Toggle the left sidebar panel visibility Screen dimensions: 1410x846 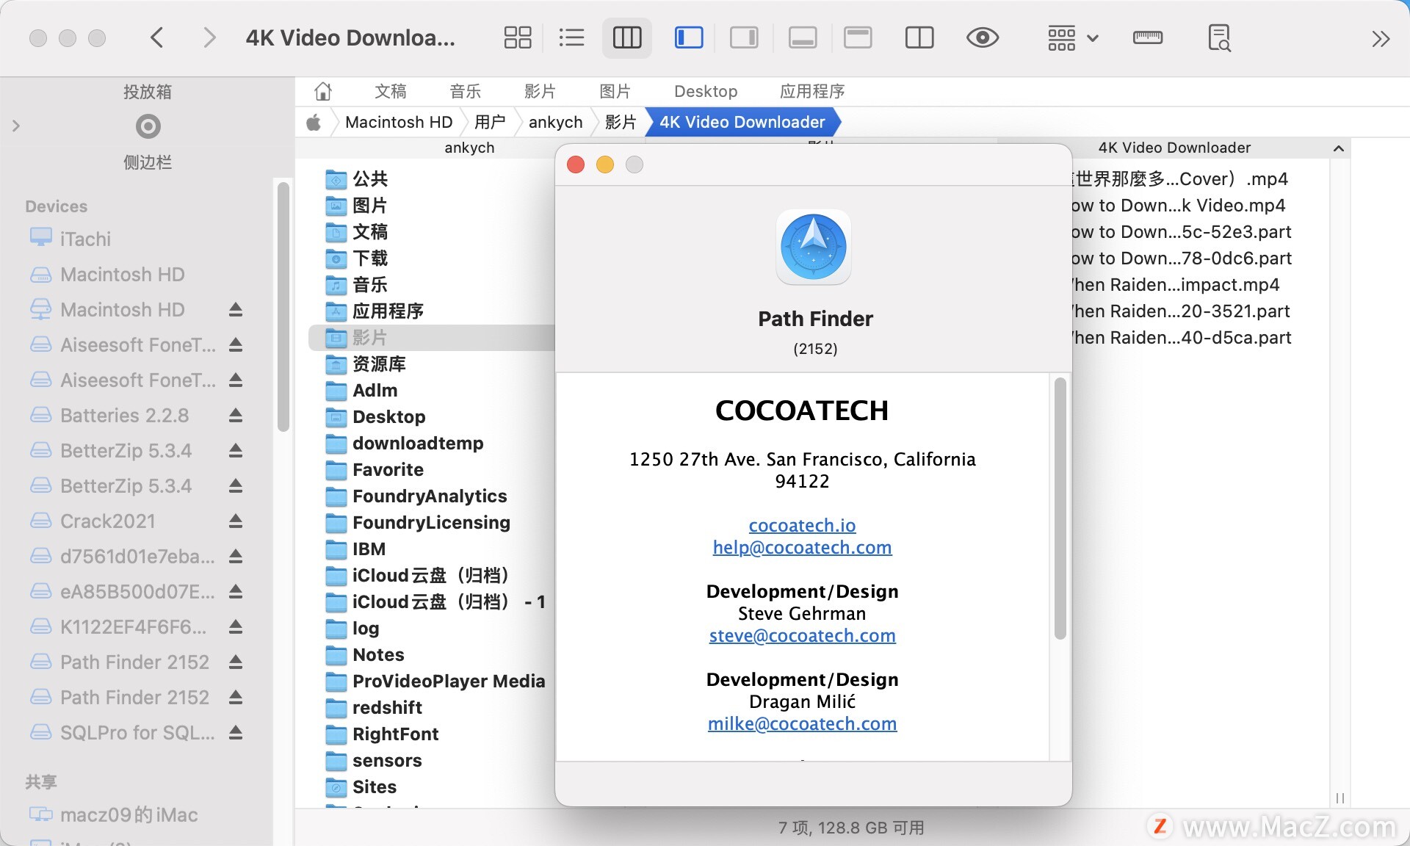coord(688,37)
